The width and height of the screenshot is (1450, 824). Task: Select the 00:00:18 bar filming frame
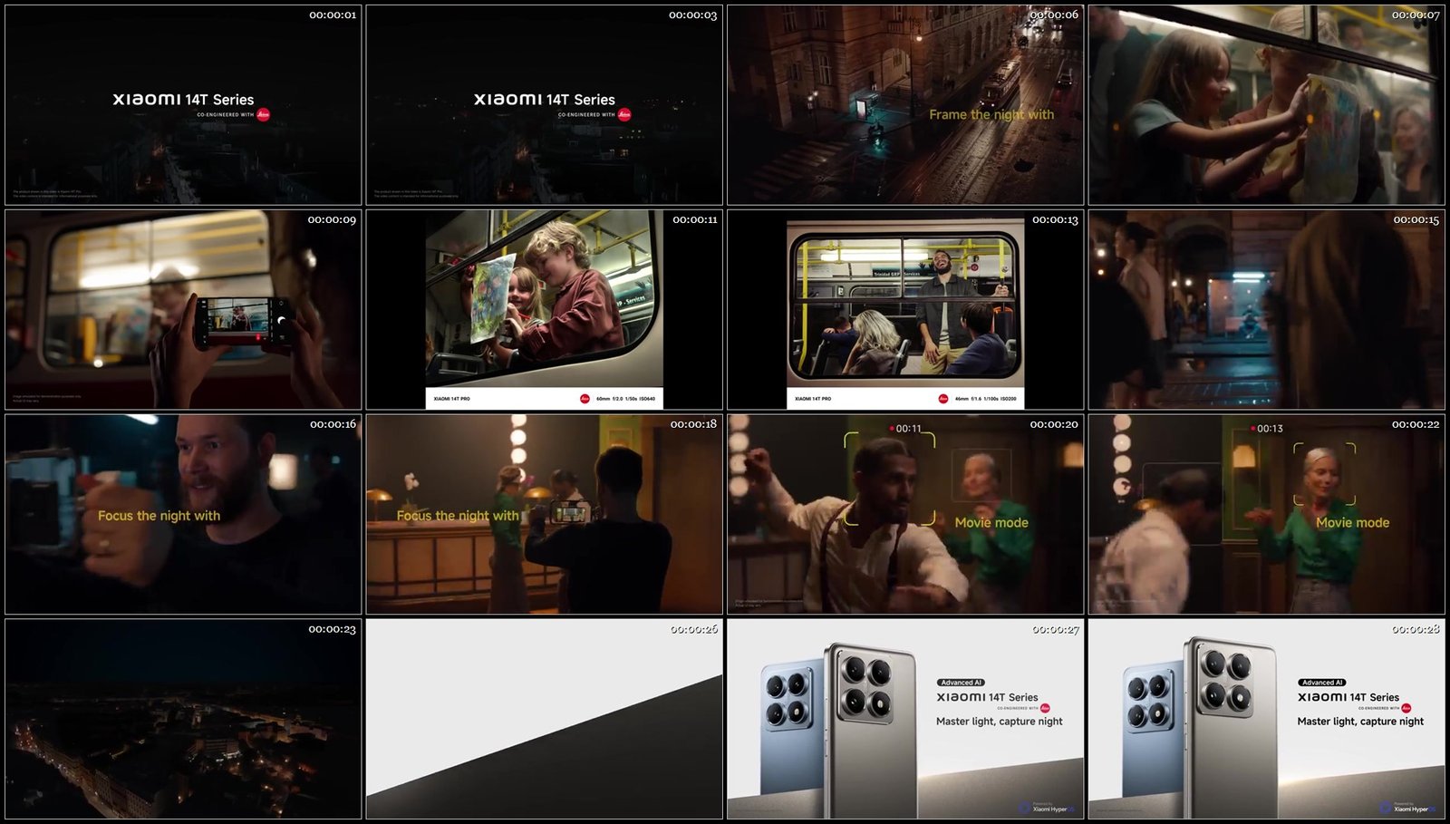[x=544, y=514]
